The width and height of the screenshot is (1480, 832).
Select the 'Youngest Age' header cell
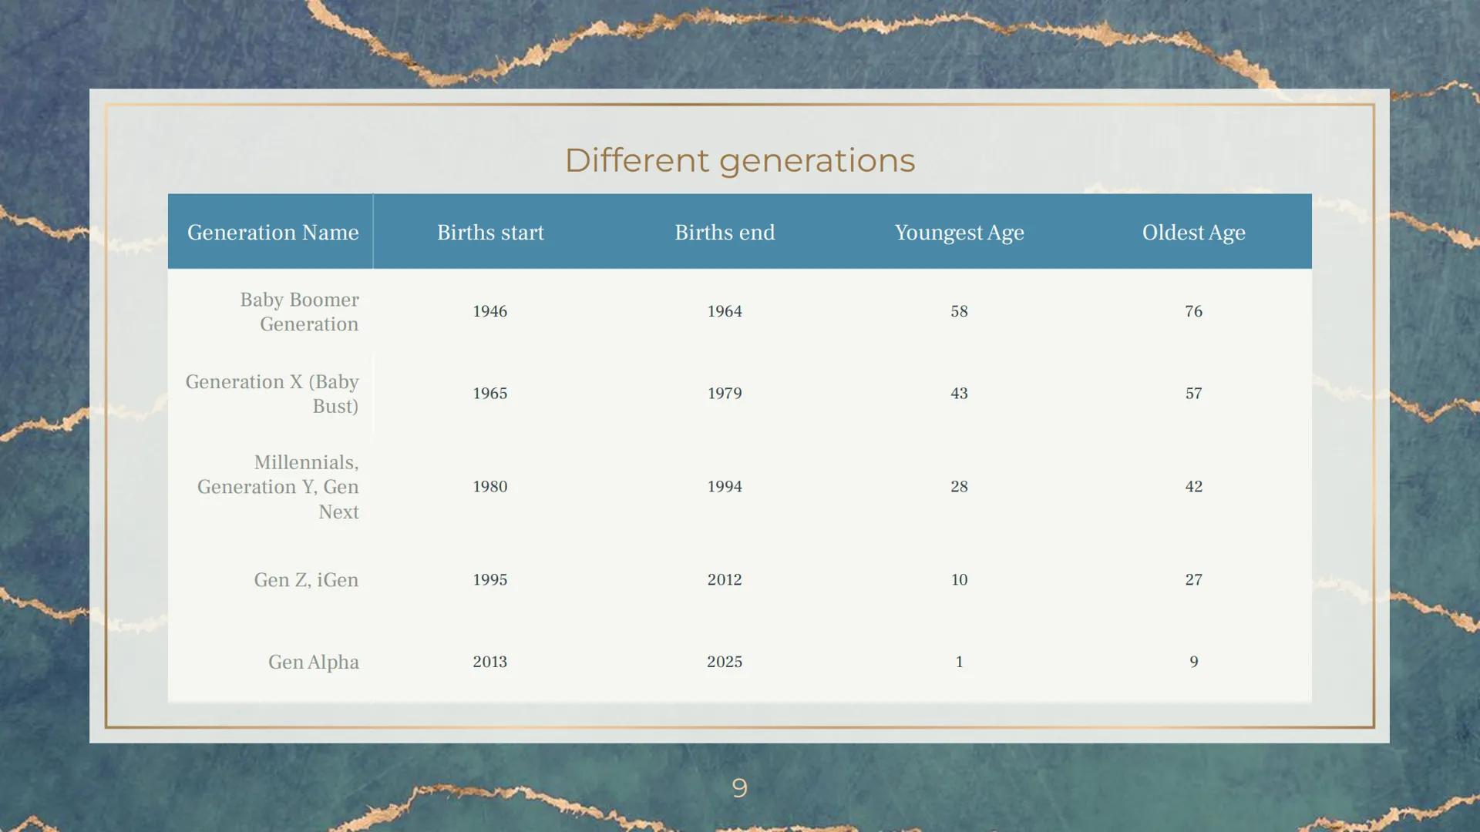pyautogui.click(x=959, y=232)
